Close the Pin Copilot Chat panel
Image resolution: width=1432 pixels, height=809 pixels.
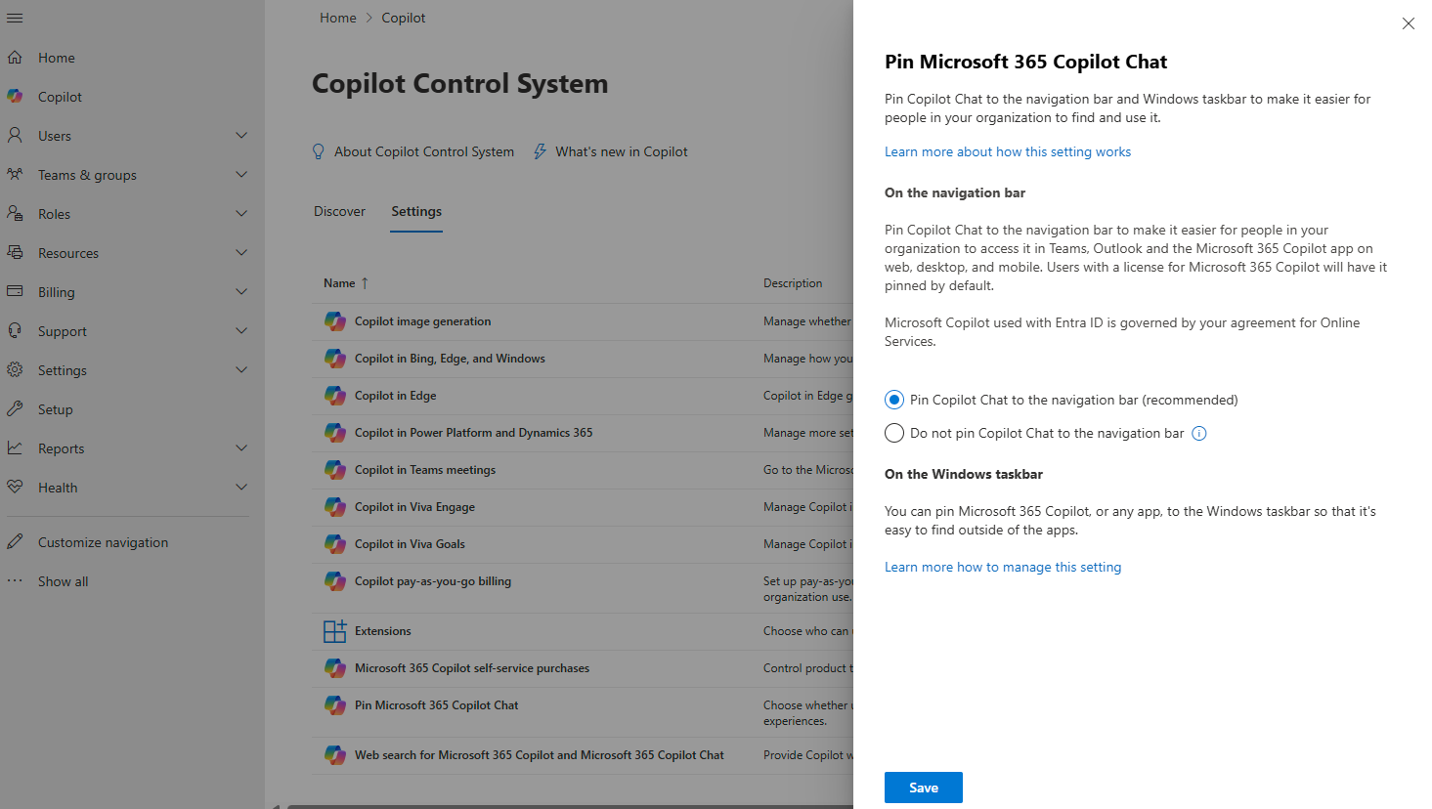(x=1408, y=23)
